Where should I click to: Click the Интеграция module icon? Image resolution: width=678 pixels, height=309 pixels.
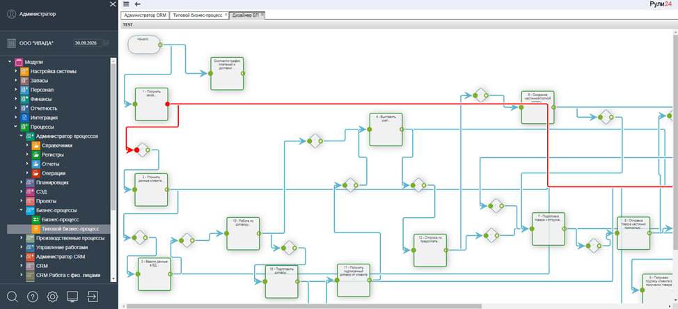click(24, 118)
